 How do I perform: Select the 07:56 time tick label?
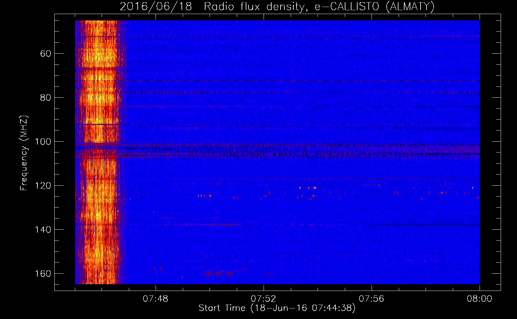tap(371, 299)
